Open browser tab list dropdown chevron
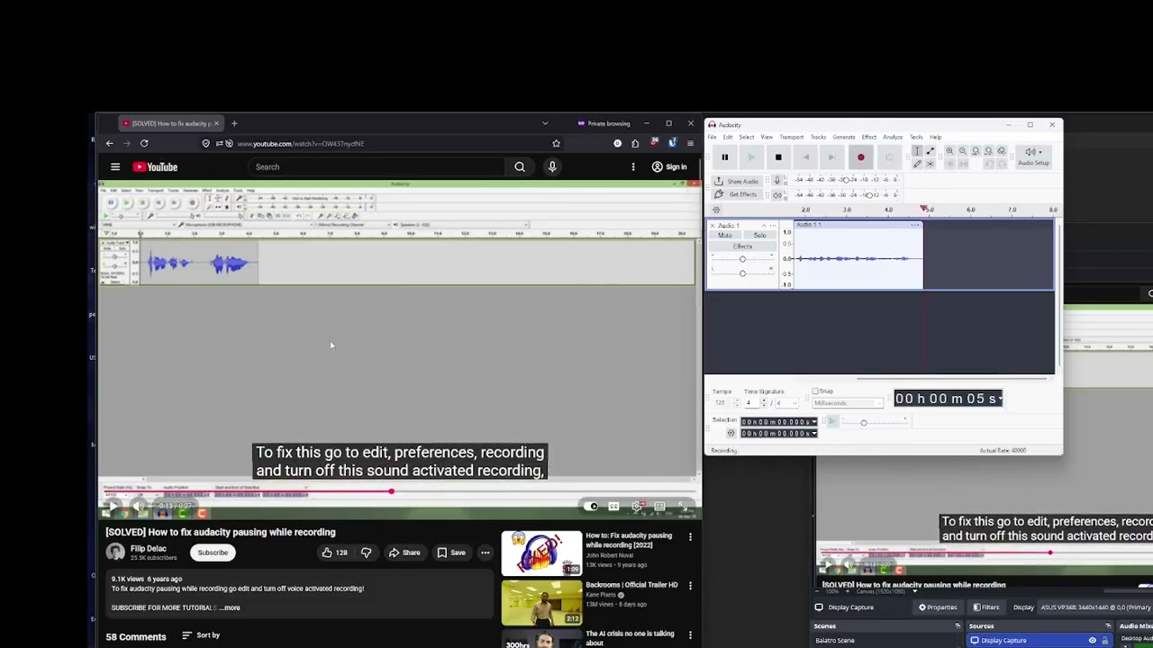The width and height of the screenshot is (1153, 648). click(x=545, y=123)
